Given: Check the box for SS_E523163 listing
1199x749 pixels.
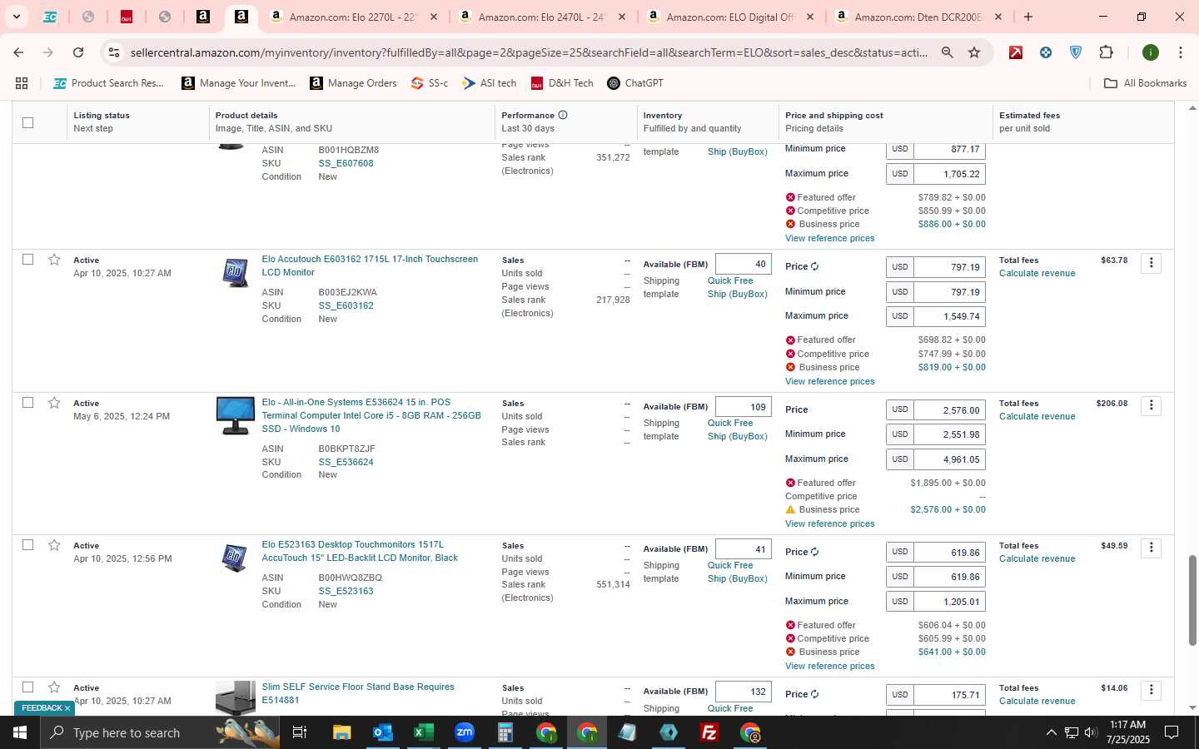Looking at the screenshot, I should coord(27,545).
